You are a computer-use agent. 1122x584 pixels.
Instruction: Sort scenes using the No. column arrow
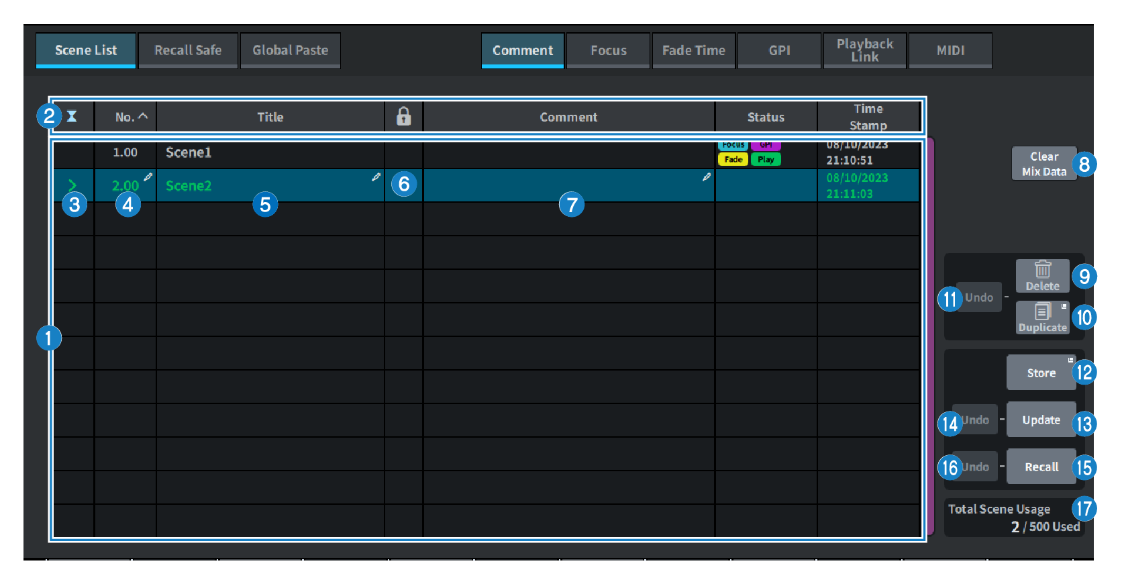pos(142,117)
